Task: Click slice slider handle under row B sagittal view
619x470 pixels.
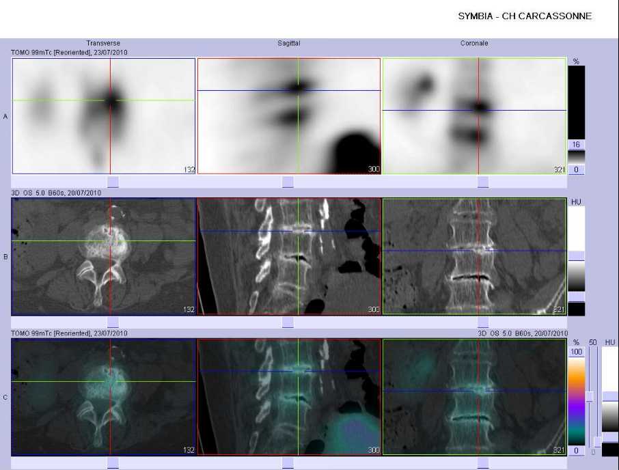Action: [288, 322]
